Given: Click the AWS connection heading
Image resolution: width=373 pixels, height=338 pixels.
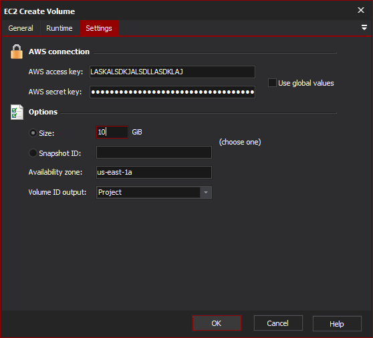Looking at the screenshot, I should [x=59, y=52].
